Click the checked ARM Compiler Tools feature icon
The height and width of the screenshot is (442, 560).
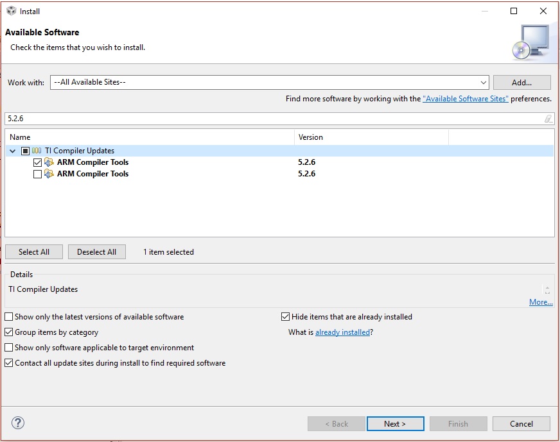coord(49,162)
